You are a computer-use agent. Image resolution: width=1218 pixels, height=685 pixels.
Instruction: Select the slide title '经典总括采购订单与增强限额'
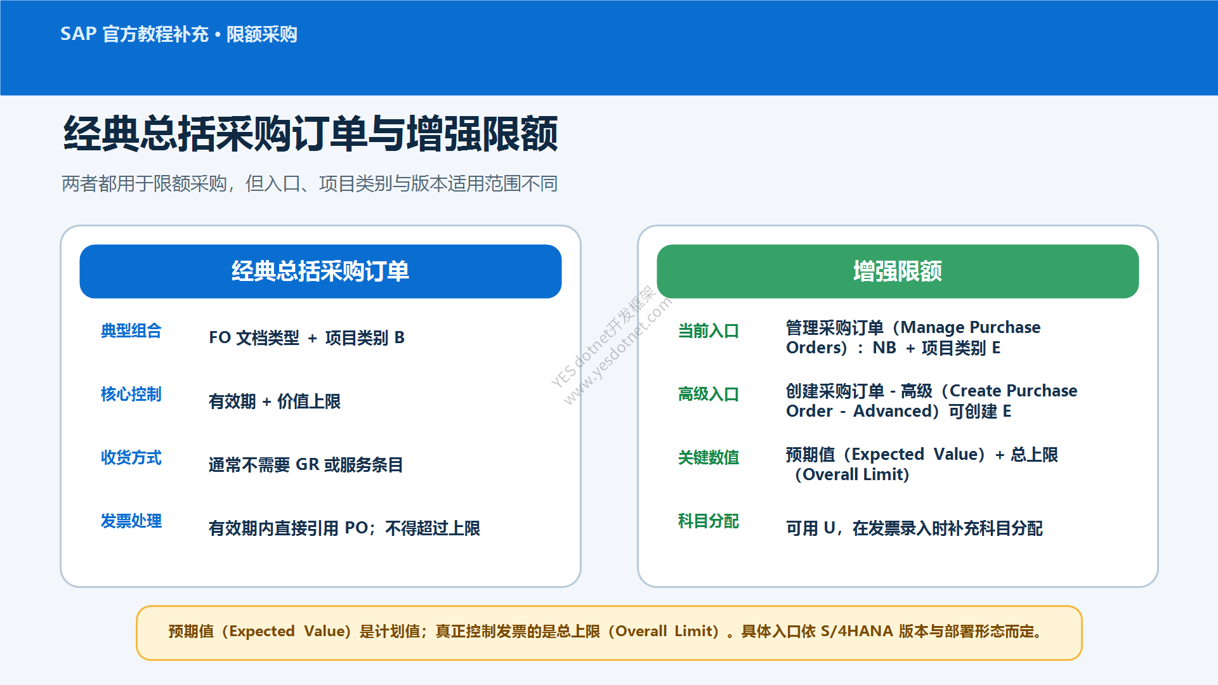[311, 134]
